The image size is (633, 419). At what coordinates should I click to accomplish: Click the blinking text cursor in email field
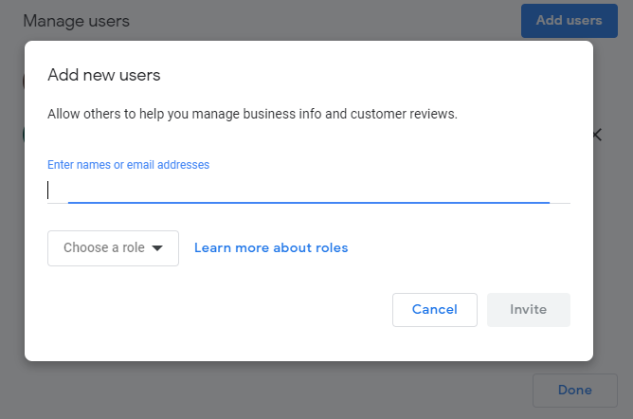click(48, 190)
